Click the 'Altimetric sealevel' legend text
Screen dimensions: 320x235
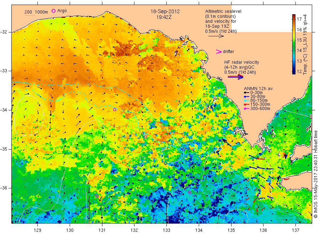point(223,11)
